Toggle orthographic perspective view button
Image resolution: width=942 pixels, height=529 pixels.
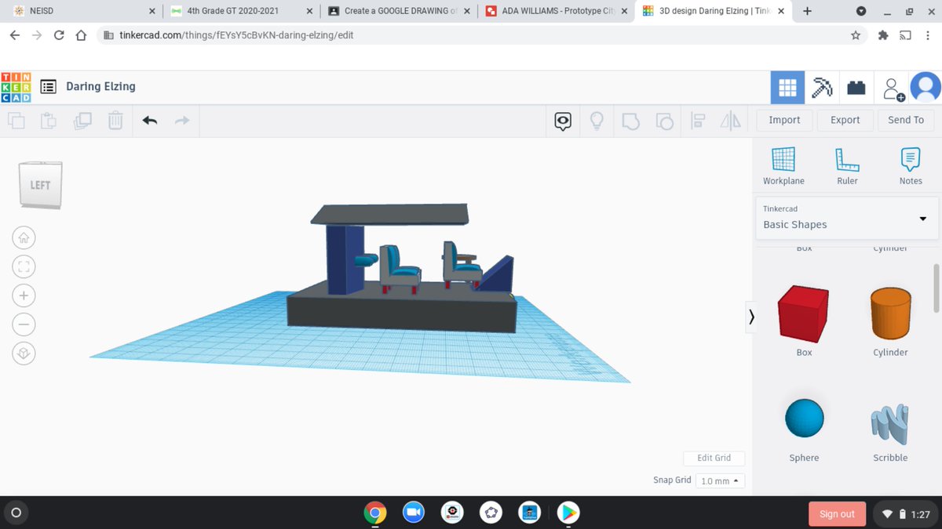pos(24,353)
